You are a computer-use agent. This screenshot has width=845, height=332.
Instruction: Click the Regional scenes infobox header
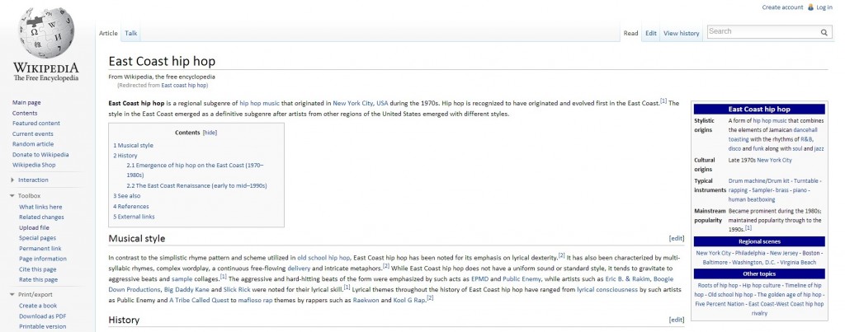(758, 241)
